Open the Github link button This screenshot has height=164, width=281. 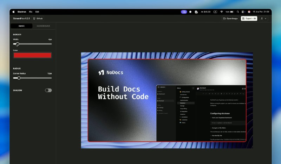38,18
